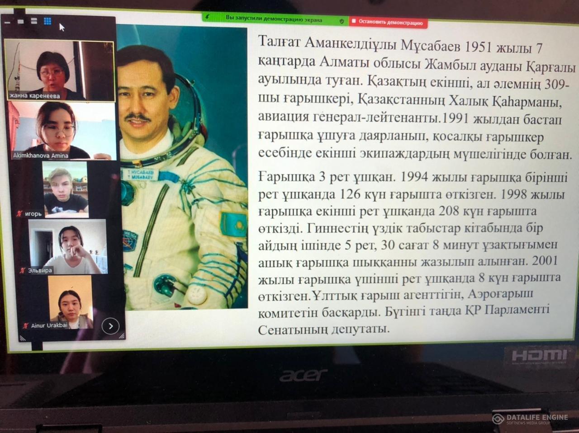Image resolution: width=579 pixels, height=433 pixels.
Task: Click the muted microphone icon beside игорь
Action: (19, 214)
